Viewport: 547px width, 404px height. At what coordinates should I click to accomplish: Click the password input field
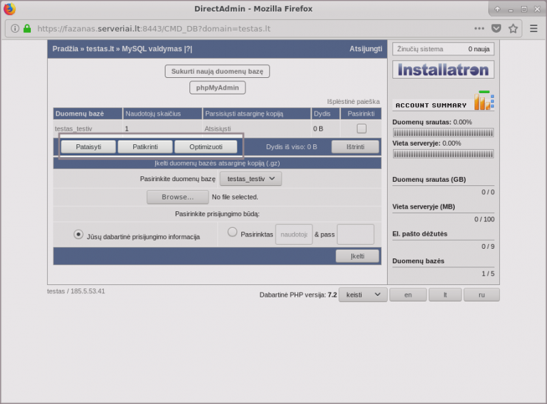tap(356, 234)
